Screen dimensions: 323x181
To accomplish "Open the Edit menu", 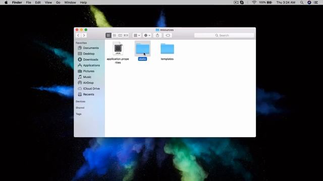I will pos(38,3).
